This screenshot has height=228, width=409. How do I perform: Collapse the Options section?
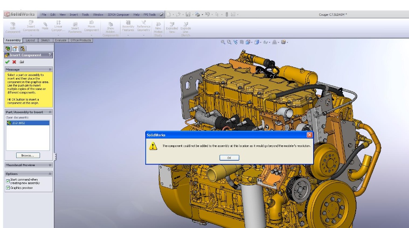[50, 174]
